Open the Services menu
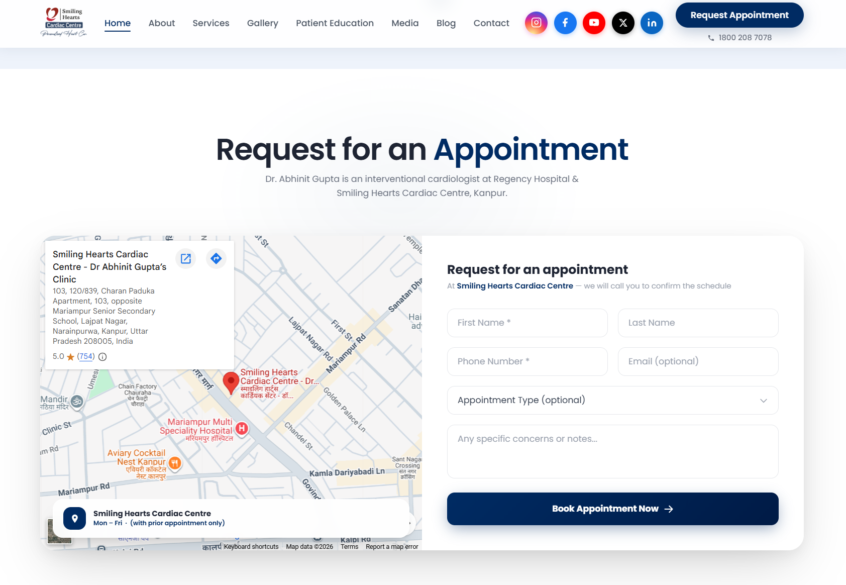 [x=211, y=23]
